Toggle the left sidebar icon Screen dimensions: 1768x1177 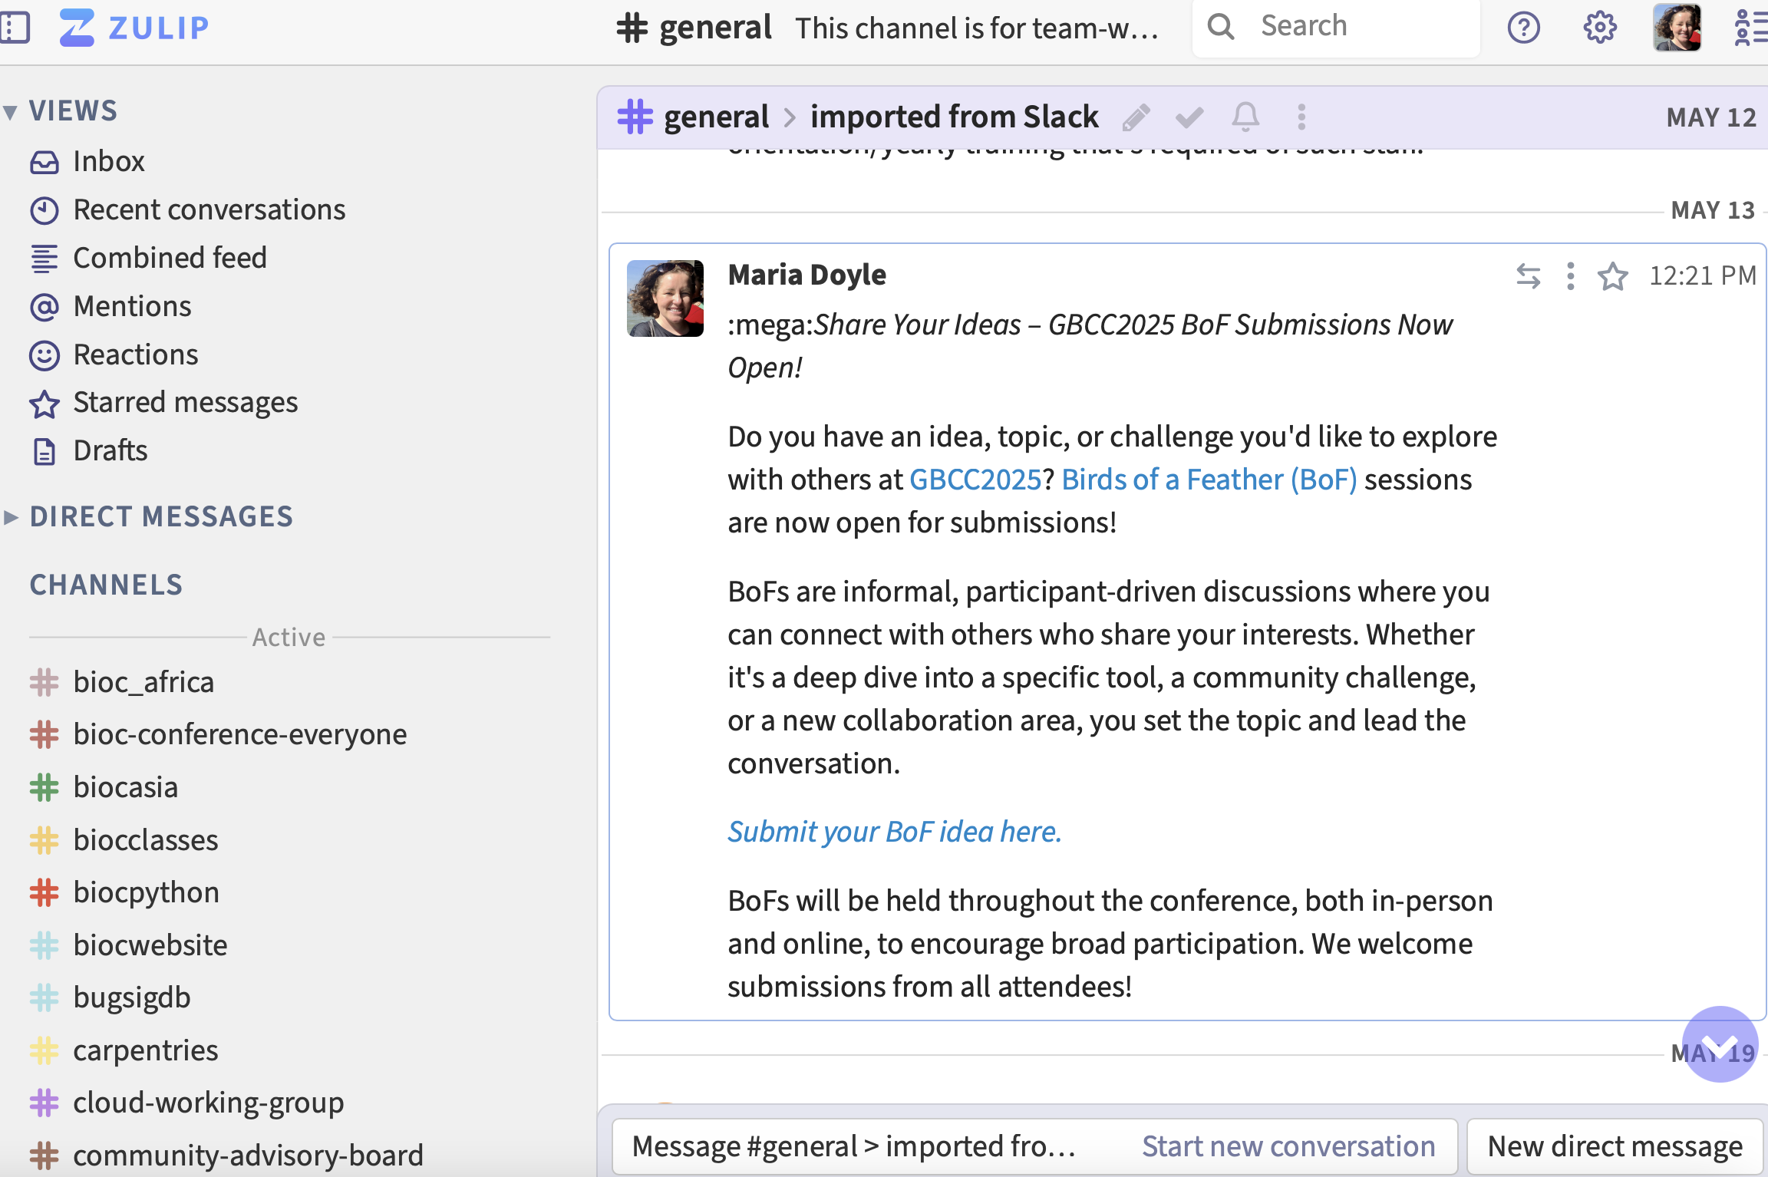point(15,28)
